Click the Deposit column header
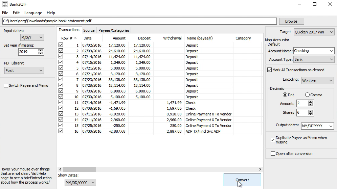Image resolution: width=337 pixels, height=189 pixels. coord(141,38)
